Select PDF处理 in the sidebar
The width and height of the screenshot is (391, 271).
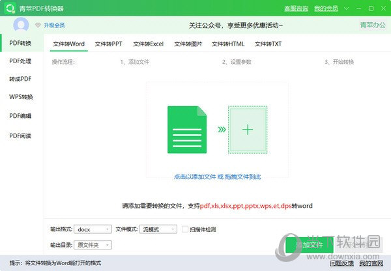[20, 61]
